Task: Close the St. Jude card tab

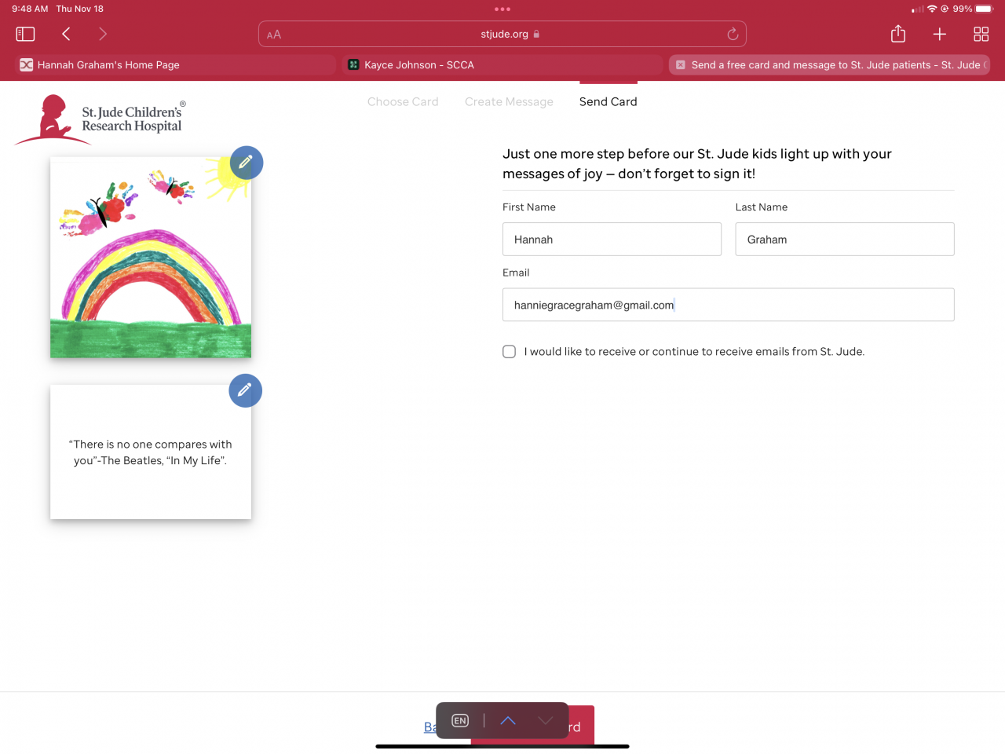Action: (x=681, y=65)
